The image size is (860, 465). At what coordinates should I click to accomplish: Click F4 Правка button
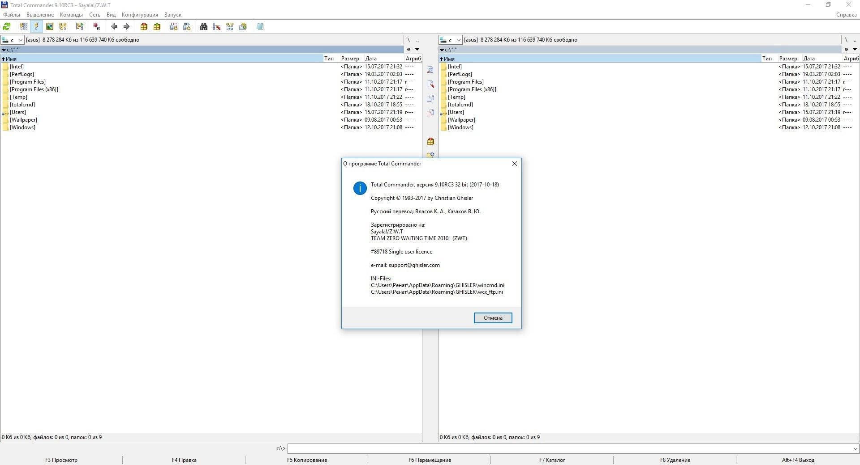coord(184,460)
